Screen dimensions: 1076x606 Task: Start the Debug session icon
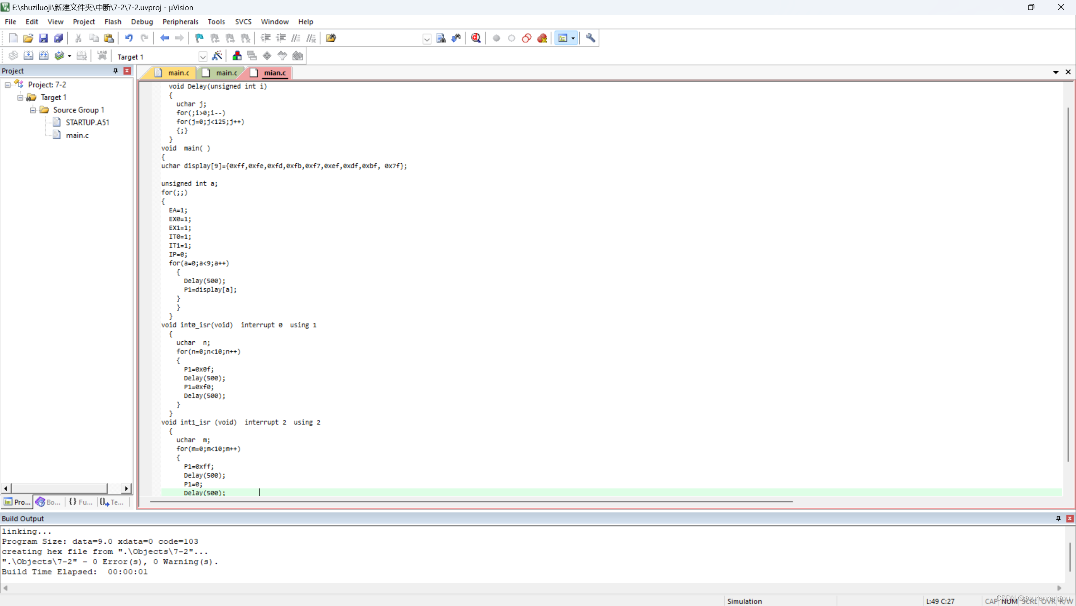[x=476, y=38]
